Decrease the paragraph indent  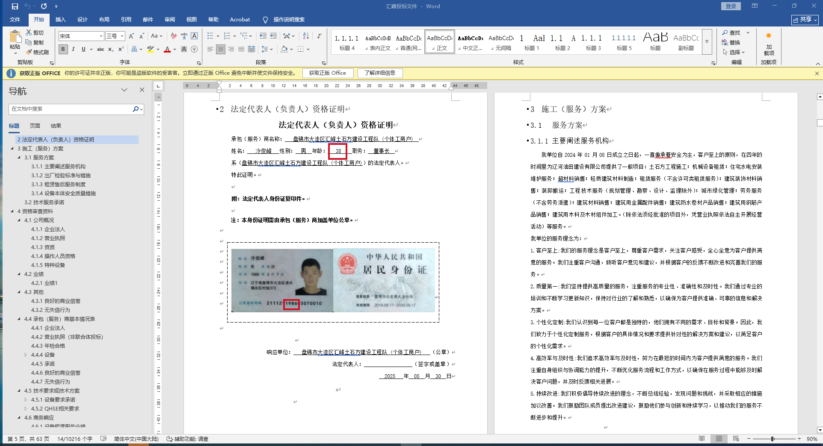point(263,36)
